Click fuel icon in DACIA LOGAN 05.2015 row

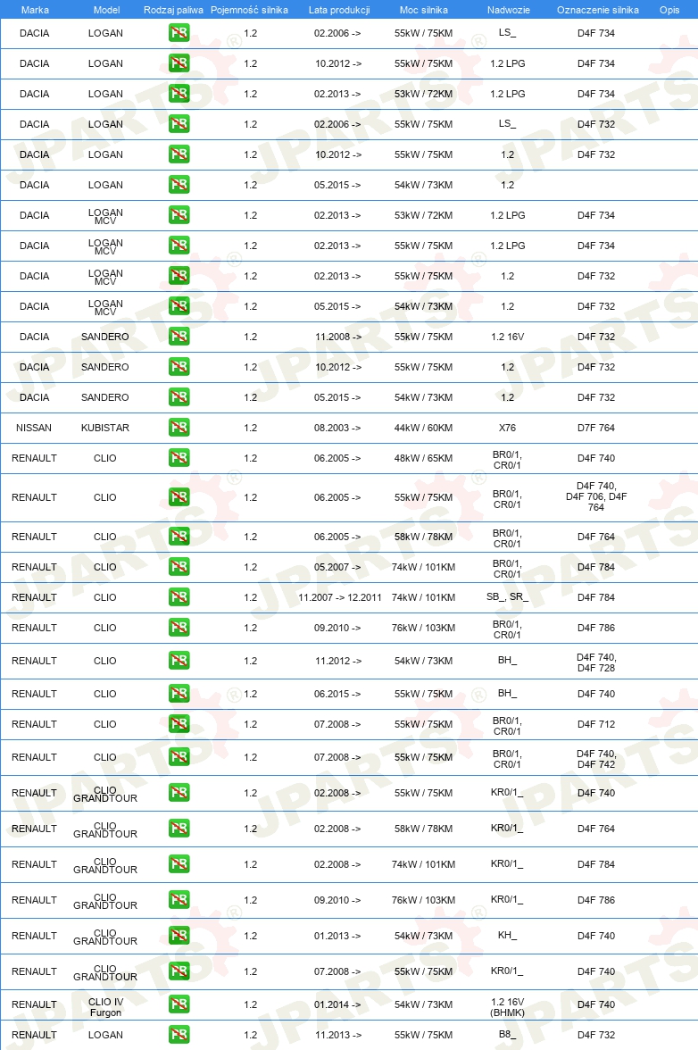click(x=179, y=185)
